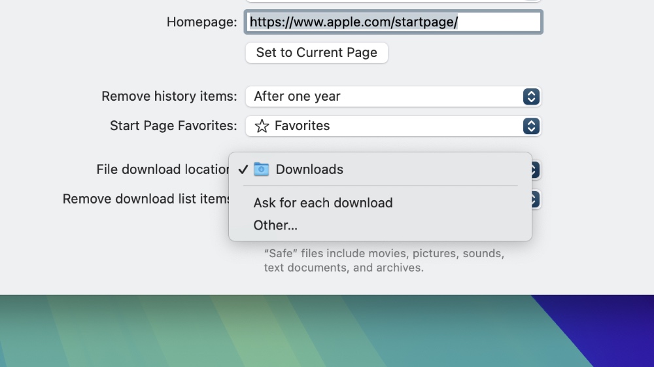Click the File download location label
The width and height of the screenshot is (654, 367).
(162, 169)
